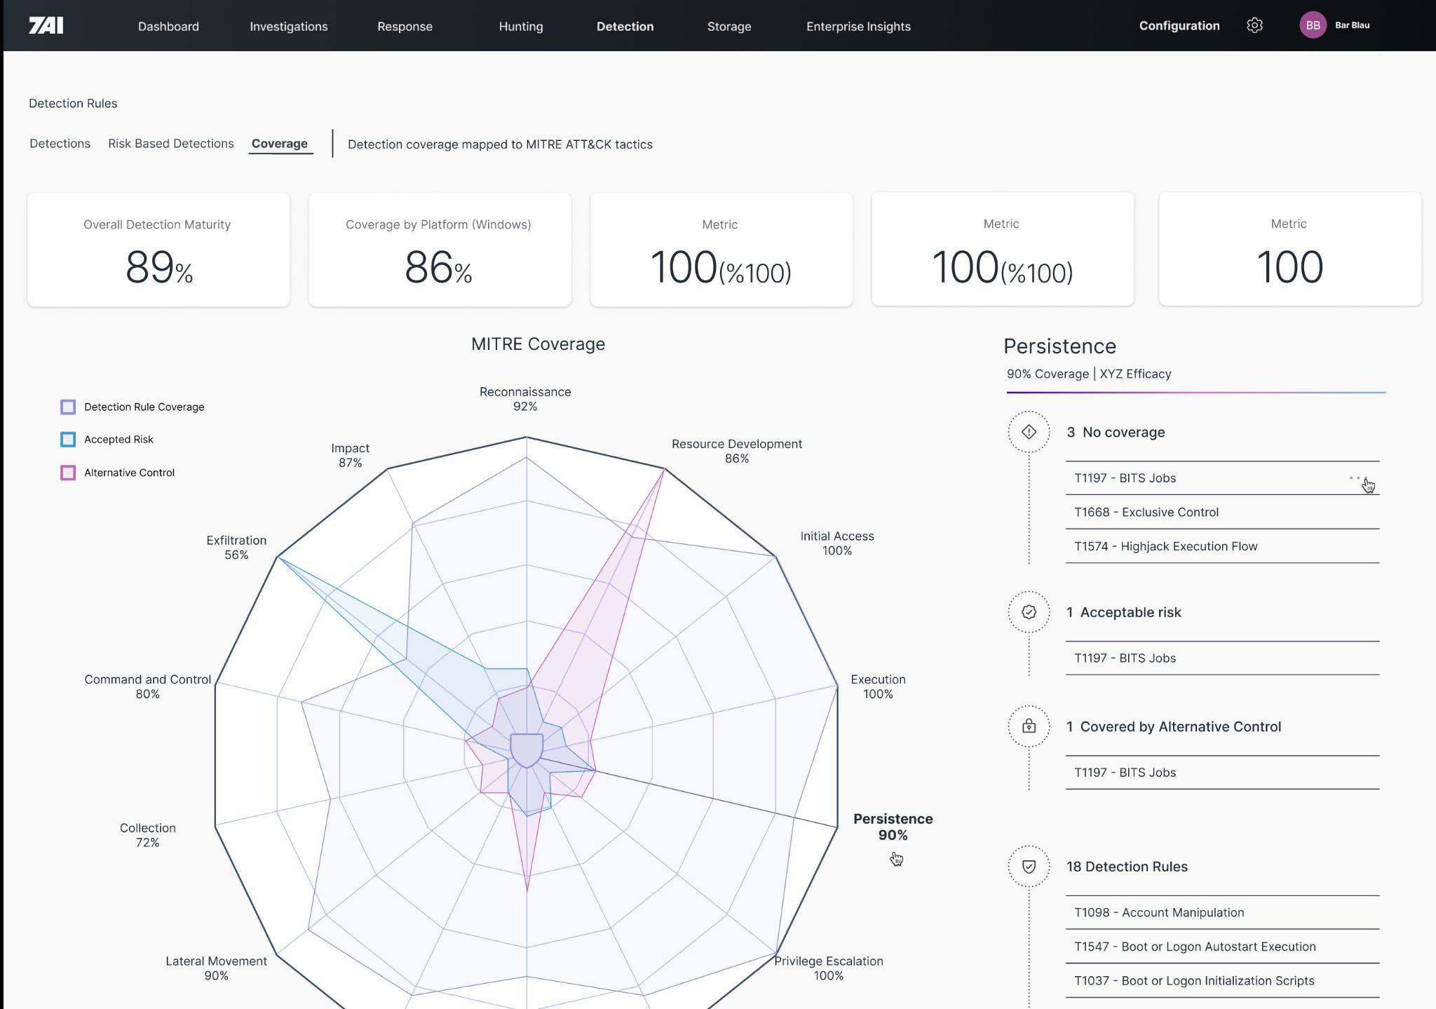The image size is (1436, 1009).
Task: Toggle the Accepted Risk legend box
Action: coord(68,440)
